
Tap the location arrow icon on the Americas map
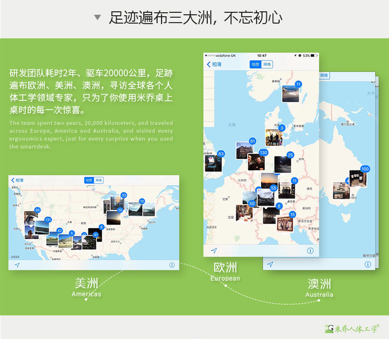click(17, 265)
